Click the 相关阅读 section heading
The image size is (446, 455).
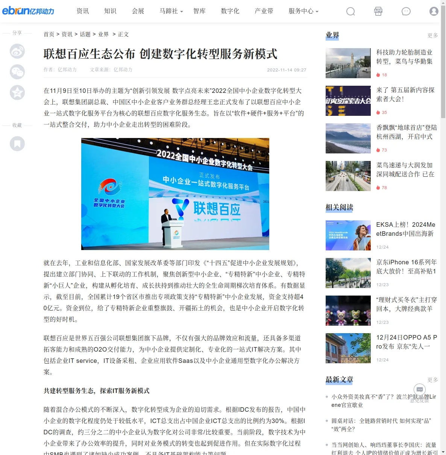coord(340,208)
